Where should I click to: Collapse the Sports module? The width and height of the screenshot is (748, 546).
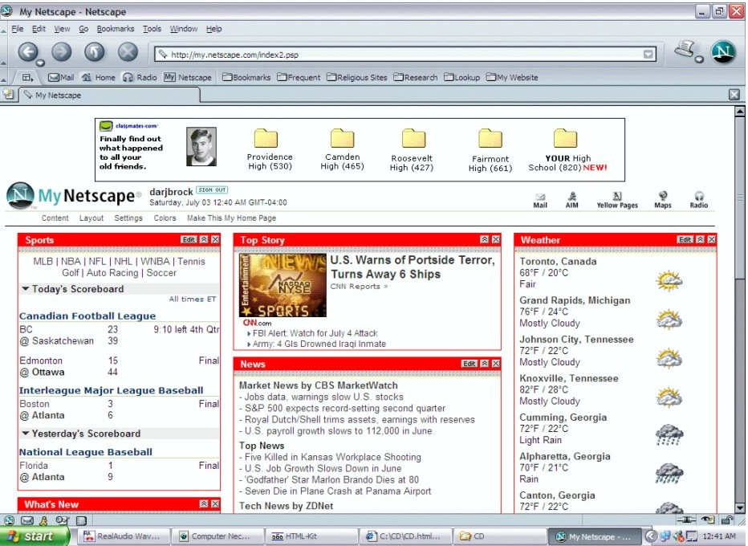(x=204, y=239)
